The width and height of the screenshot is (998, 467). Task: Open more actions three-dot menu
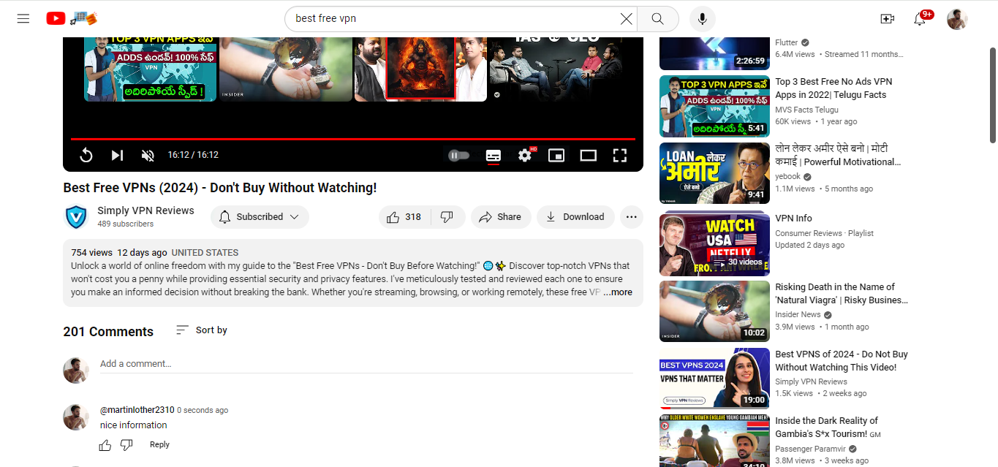pos(632,217)
